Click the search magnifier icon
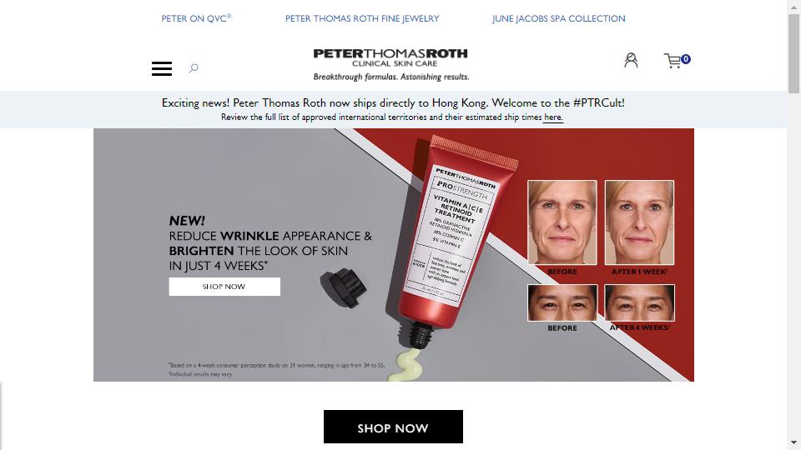The height and width of the screenshot is (450, 801). click(194, 67)
